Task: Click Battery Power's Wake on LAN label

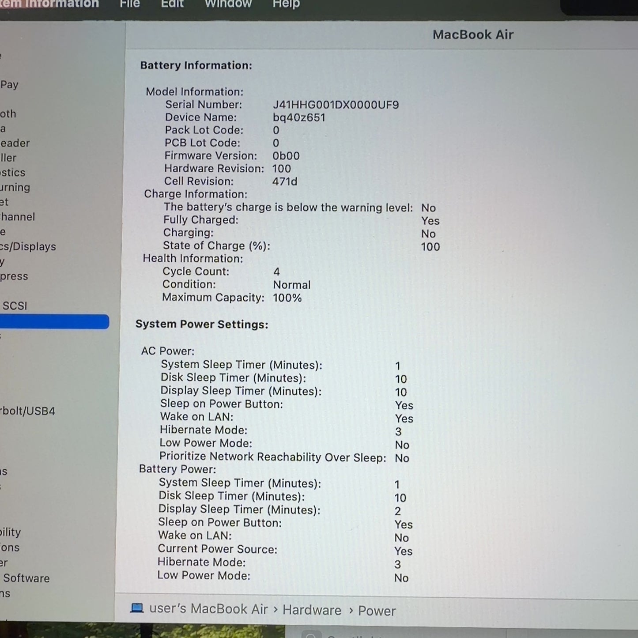Action: click(x=195, y=535)
